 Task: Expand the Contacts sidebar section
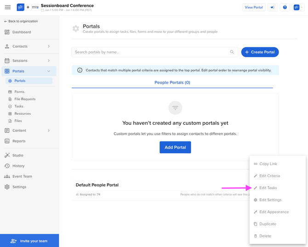pos(49,46)
